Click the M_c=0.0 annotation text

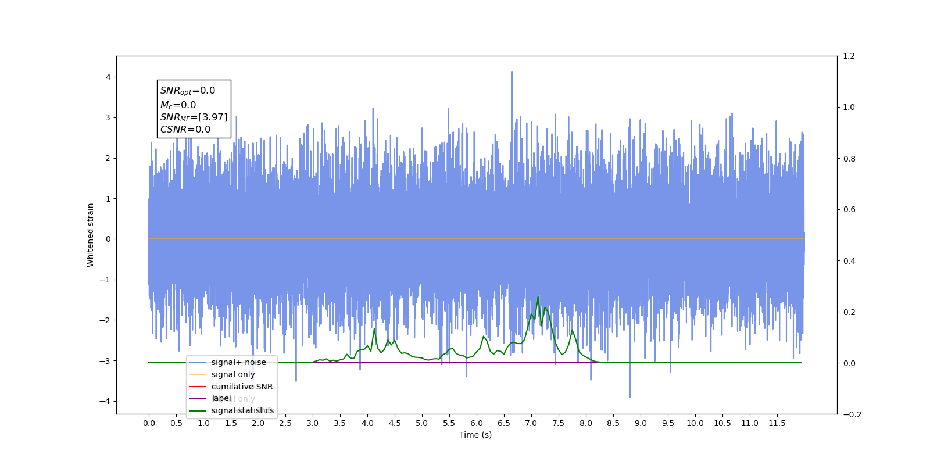click(178, 105)
